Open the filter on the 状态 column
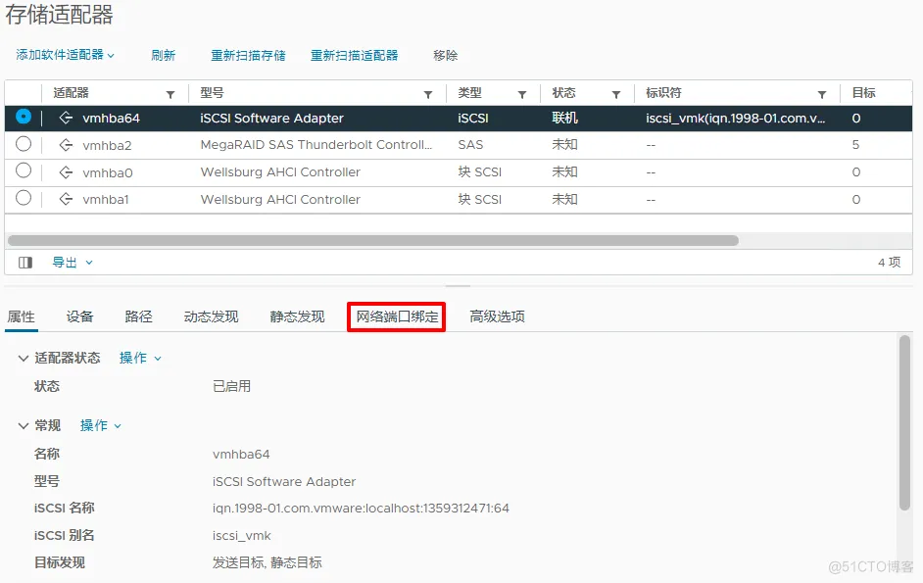 (615, 94)
